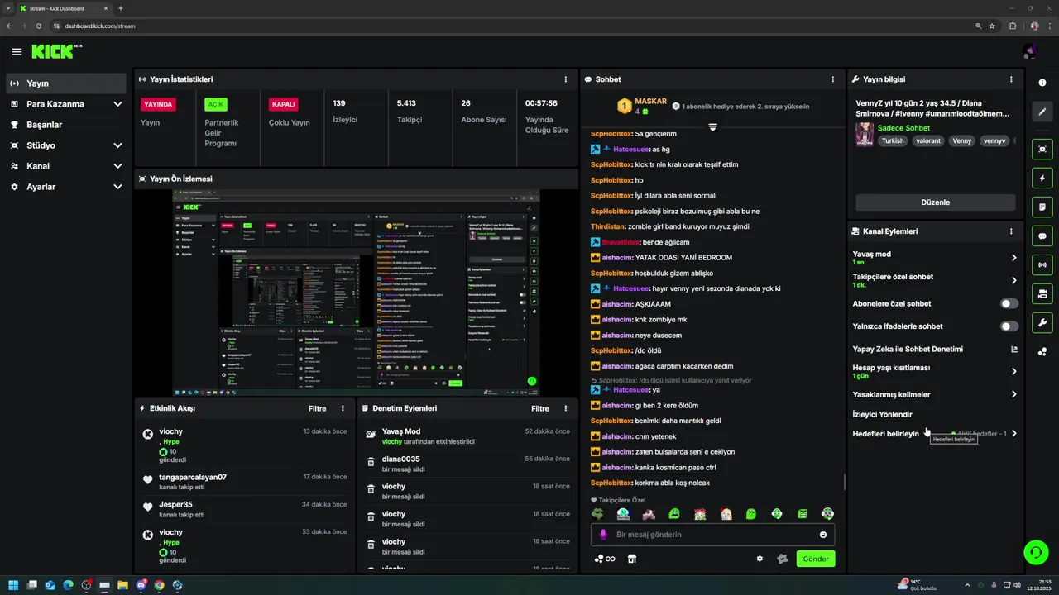This screenshot has width=1059, height=595.
Task: Click the points infinity icon below chat
Action: [x=605, y=559]
